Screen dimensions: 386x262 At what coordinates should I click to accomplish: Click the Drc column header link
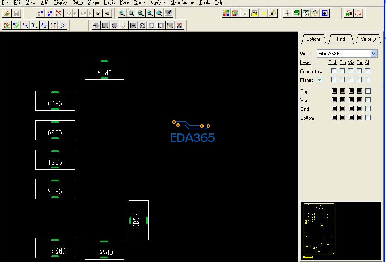coord(360,62)
